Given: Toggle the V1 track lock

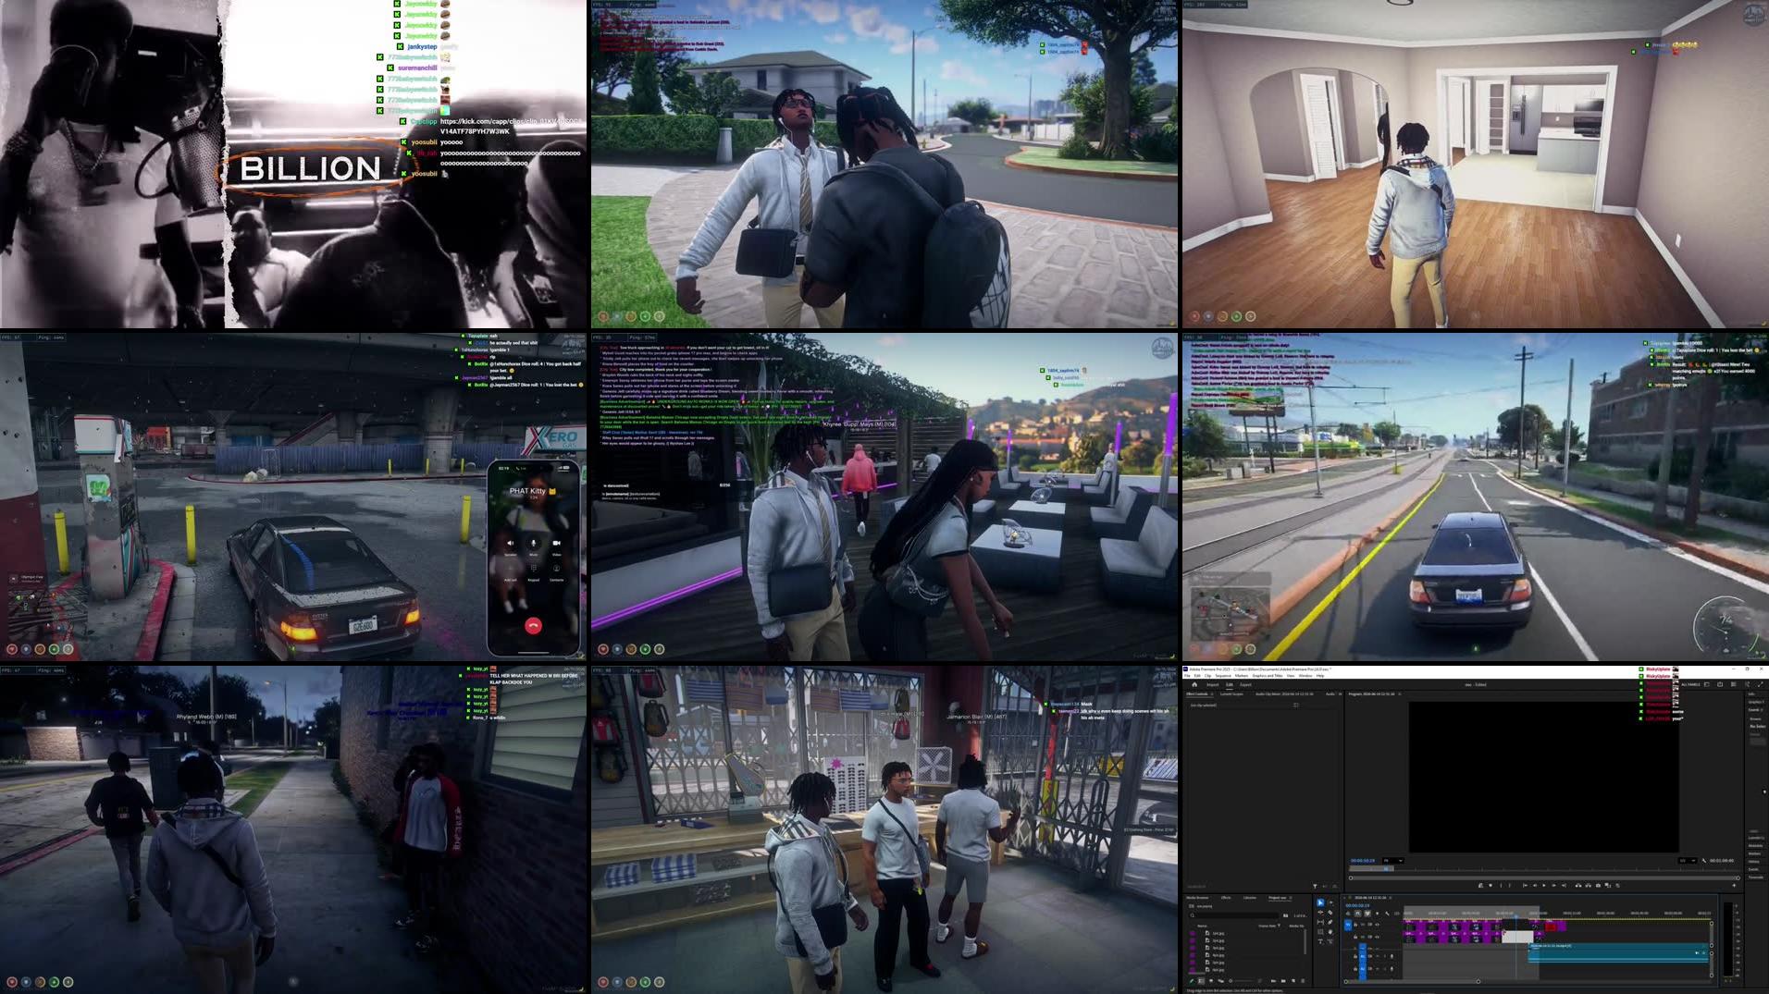Looking at the screenshot, I should pos(1355,937).
